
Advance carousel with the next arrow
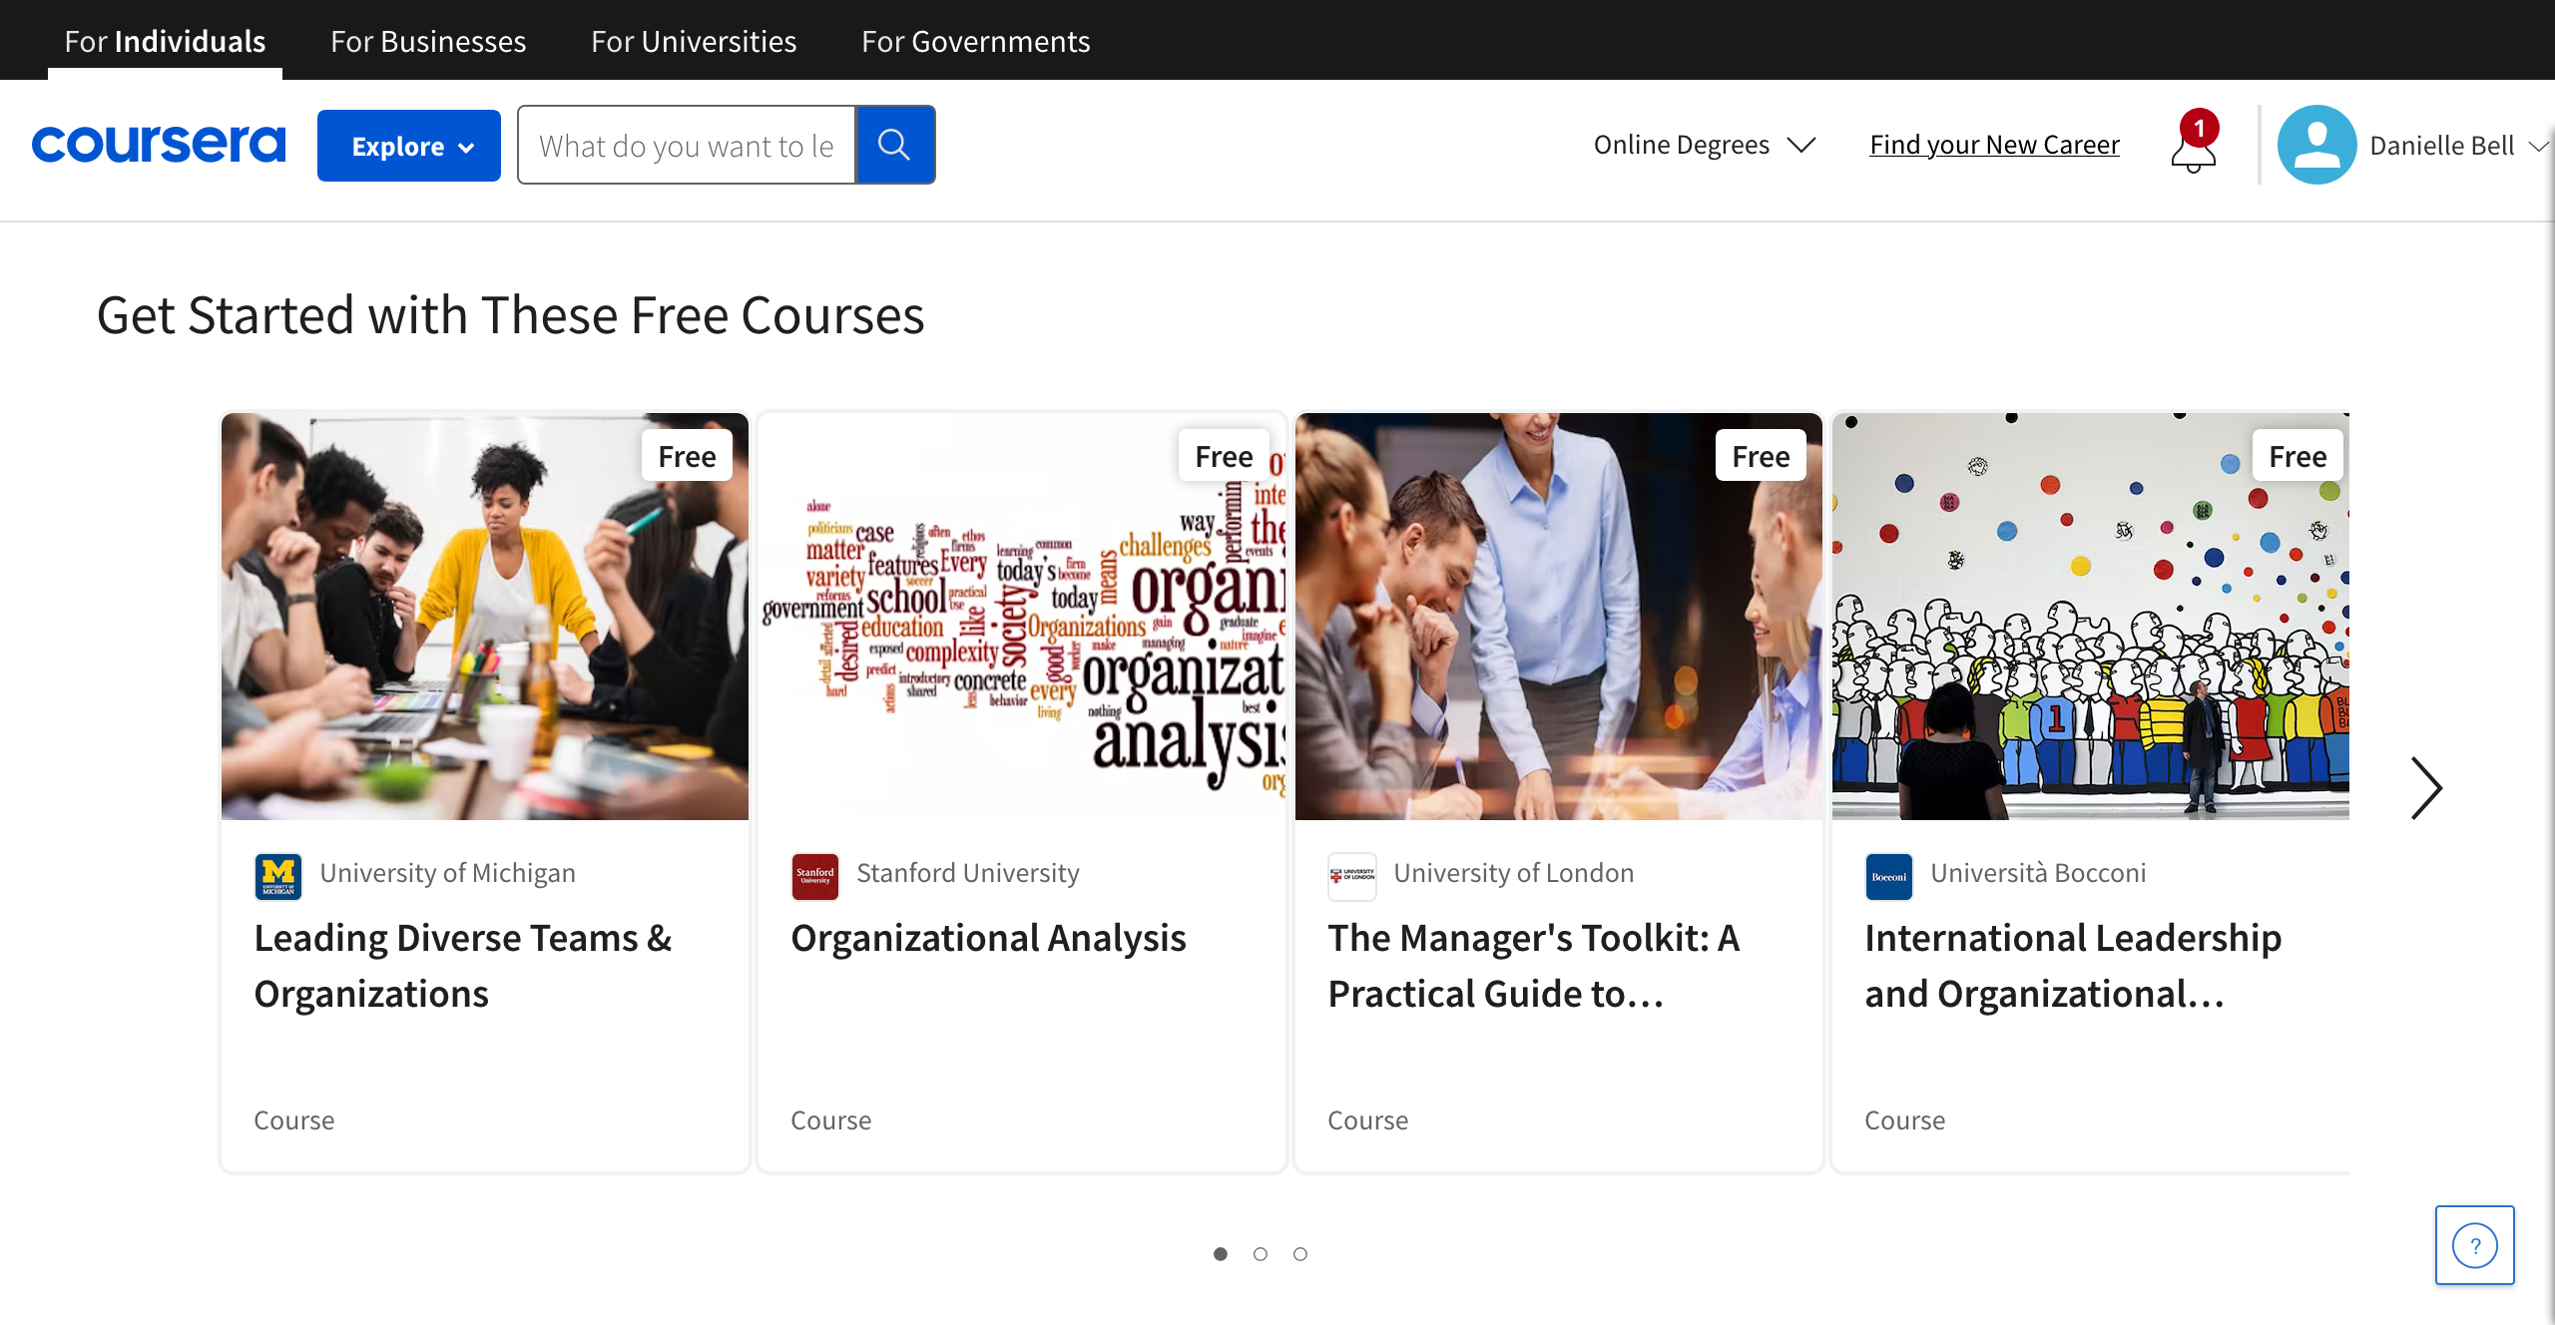(x=2425, y=788)
